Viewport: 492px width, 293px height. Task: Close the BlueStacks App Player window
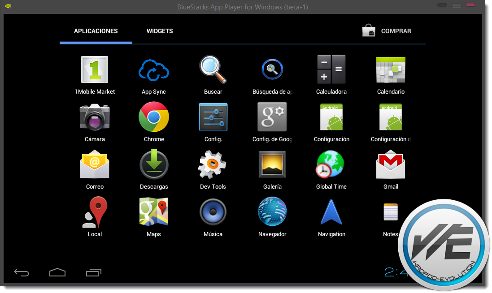[x=470, y=4]
